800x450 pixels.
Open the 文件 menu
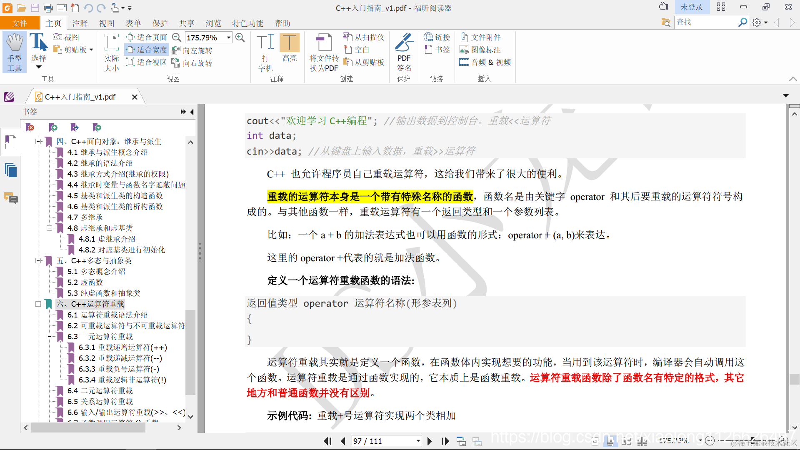point(20,23)
